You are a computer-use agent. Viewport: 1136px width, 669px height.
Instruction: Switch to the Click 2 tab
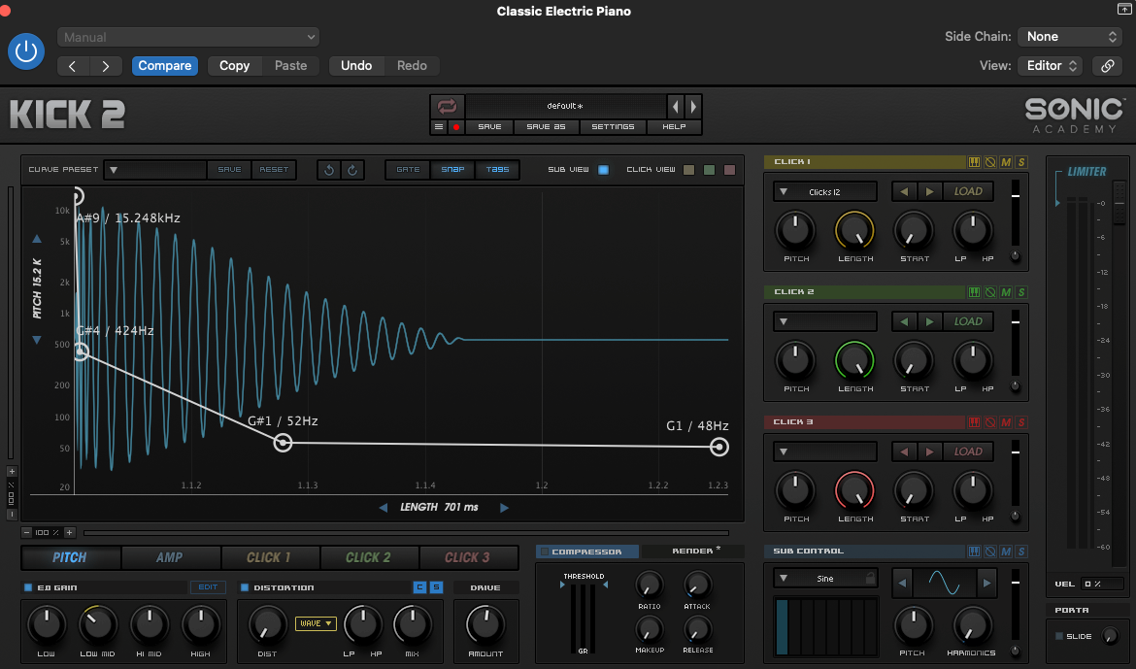[368, 557]
